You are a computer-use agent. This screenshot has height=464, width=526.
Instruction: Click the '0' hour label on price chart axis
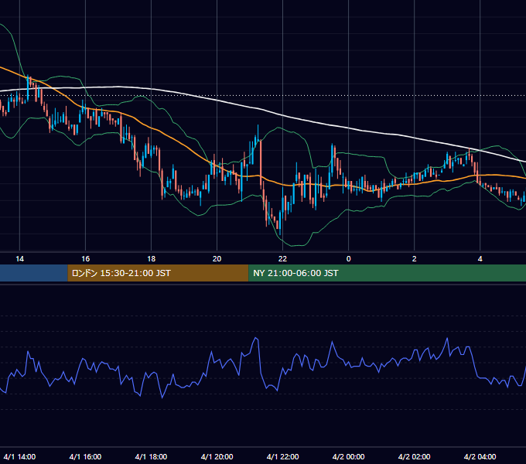pos(349,259)
